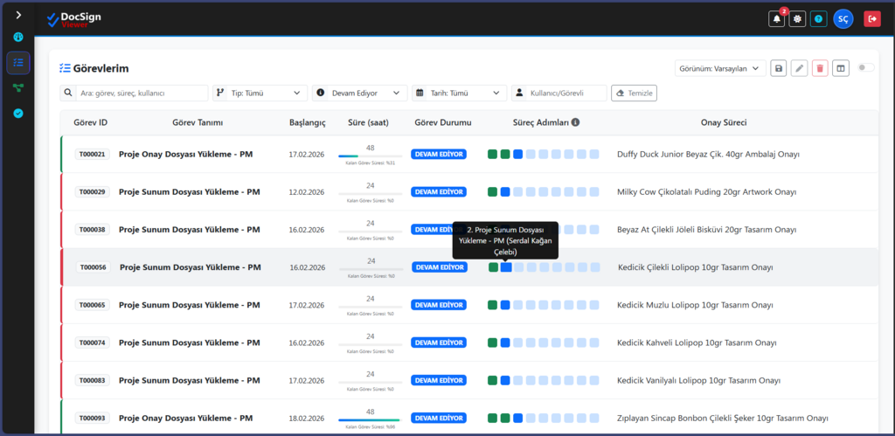Toggle the switch next to column layout

[x=866, y=68]
